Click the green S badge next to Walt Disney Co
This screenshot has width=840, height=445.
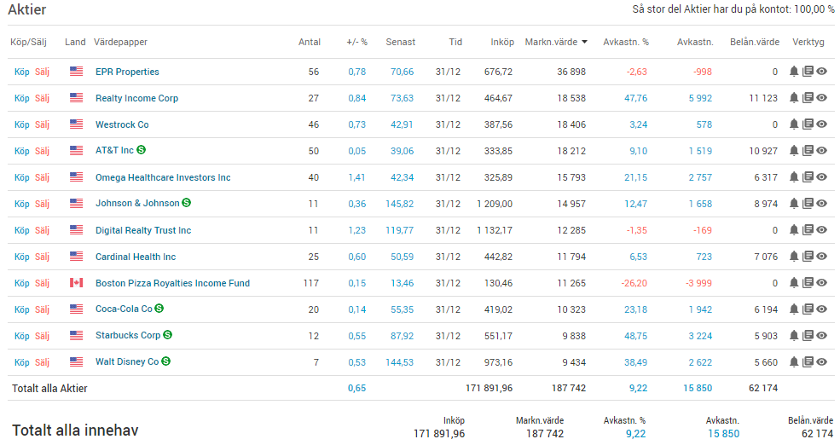pos(166,361)
